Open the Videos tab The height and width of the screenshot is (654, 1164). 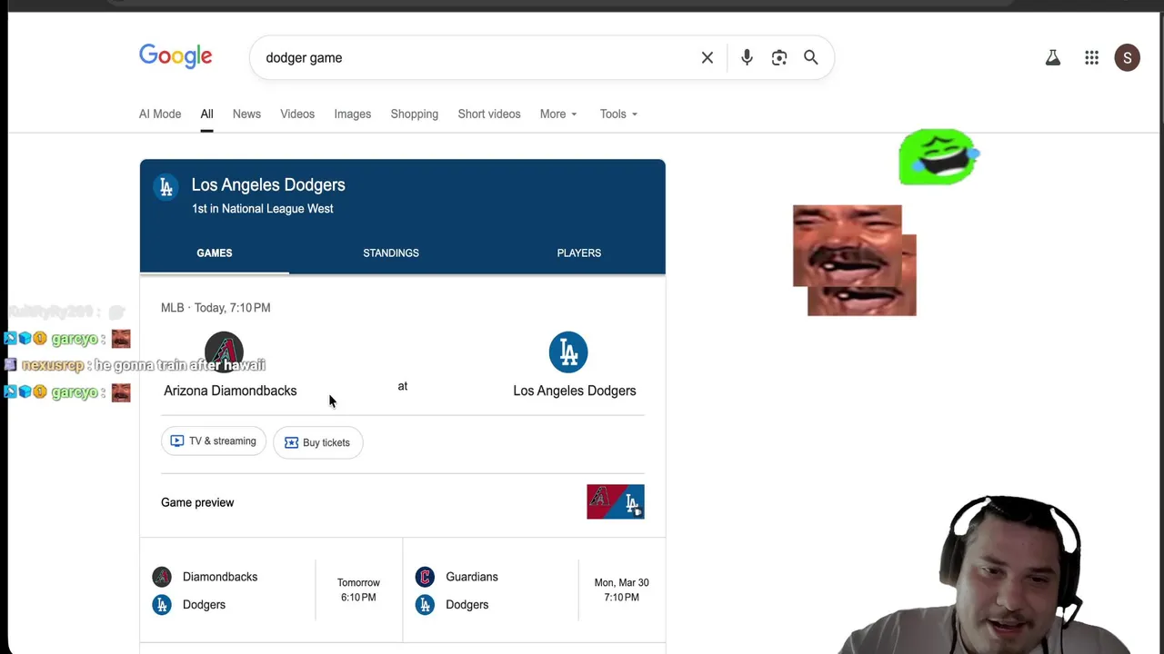click(297, 114)
